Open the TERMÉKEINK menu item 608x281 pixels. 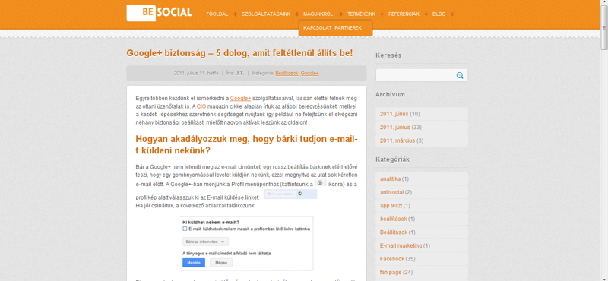coord(361,14)
